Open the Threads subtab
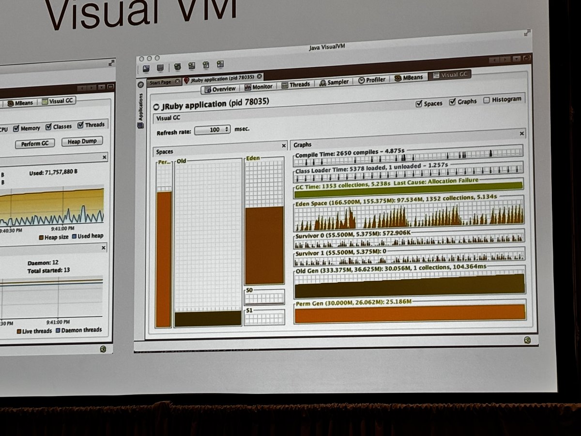 295,85
